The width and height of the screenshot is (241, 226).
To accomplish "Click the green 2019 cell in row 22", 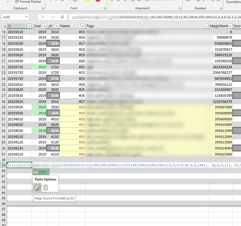I will pos(39,67).
